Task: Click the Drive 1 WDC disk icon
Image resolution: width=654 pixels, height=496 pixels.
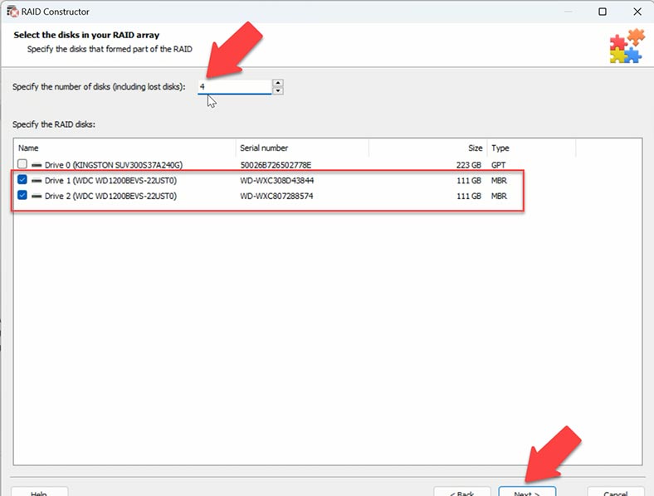Action: point(37,181)
